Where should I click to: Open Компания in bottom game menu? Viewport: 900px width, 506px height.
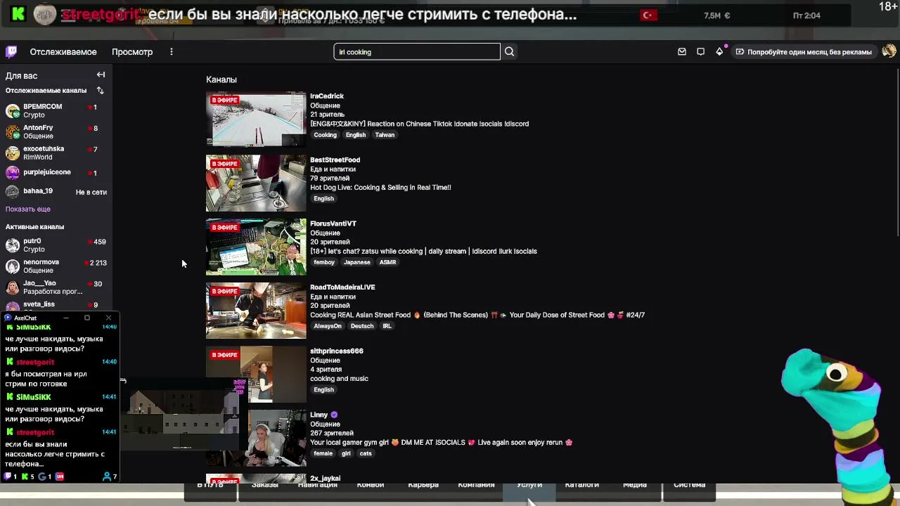click(x=476, y=485)
